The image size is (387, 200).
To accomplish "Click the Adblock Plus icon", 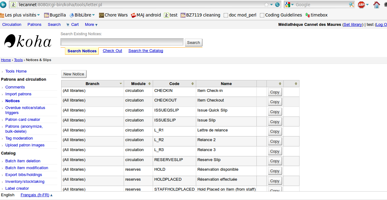I will coord(361,5).
